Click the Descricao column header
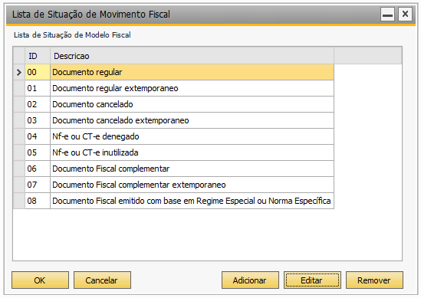 (192, 56)
